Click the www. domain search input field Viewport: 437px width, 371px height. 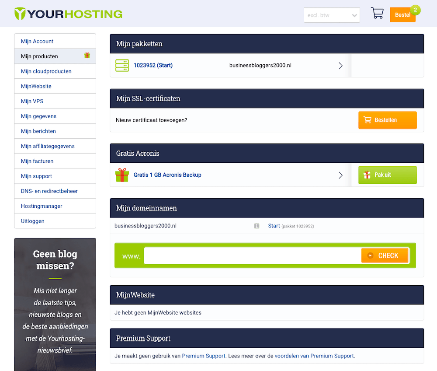252,256
